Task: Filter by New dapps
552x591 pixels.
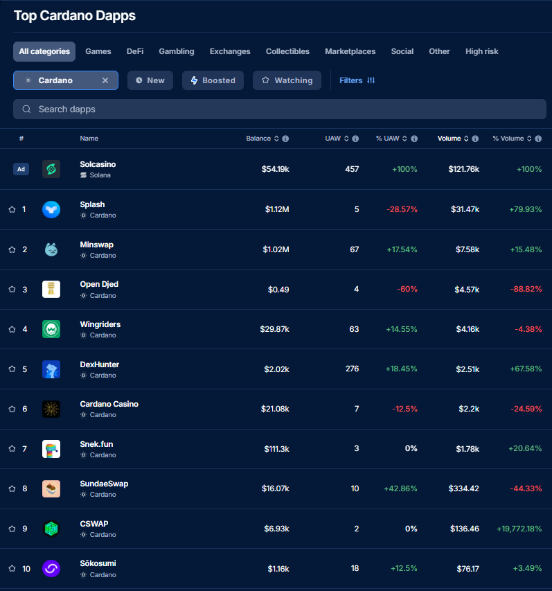Action: [x=150, y=80]
